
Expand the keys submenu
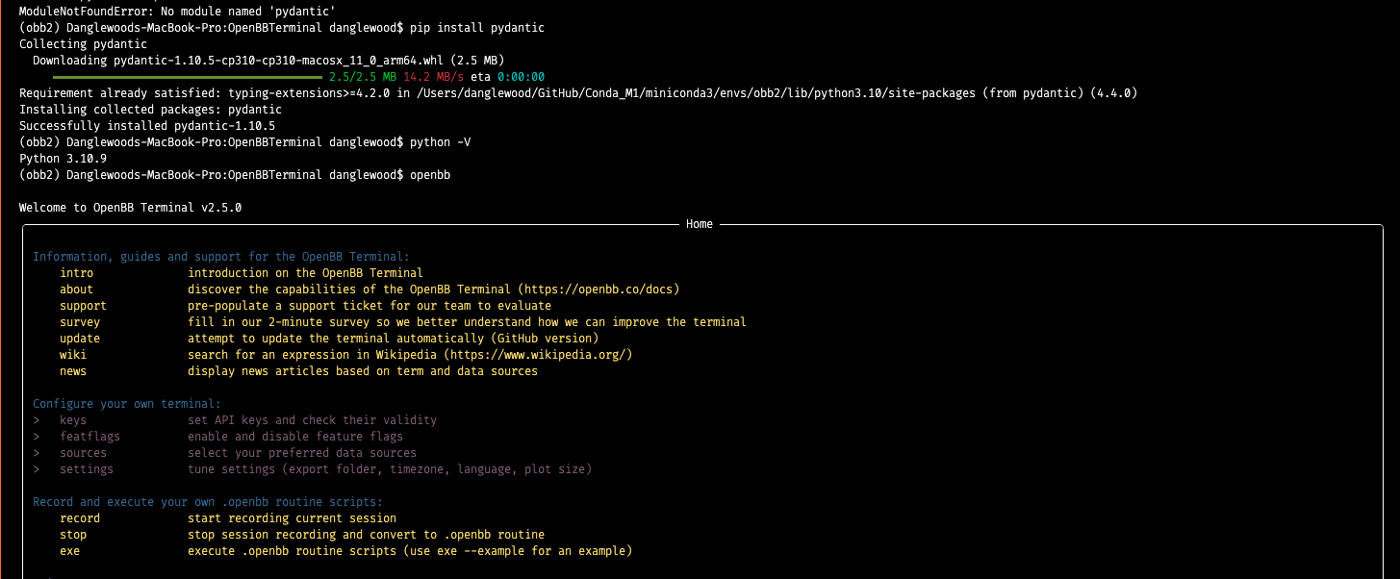(x=73, y=419)
